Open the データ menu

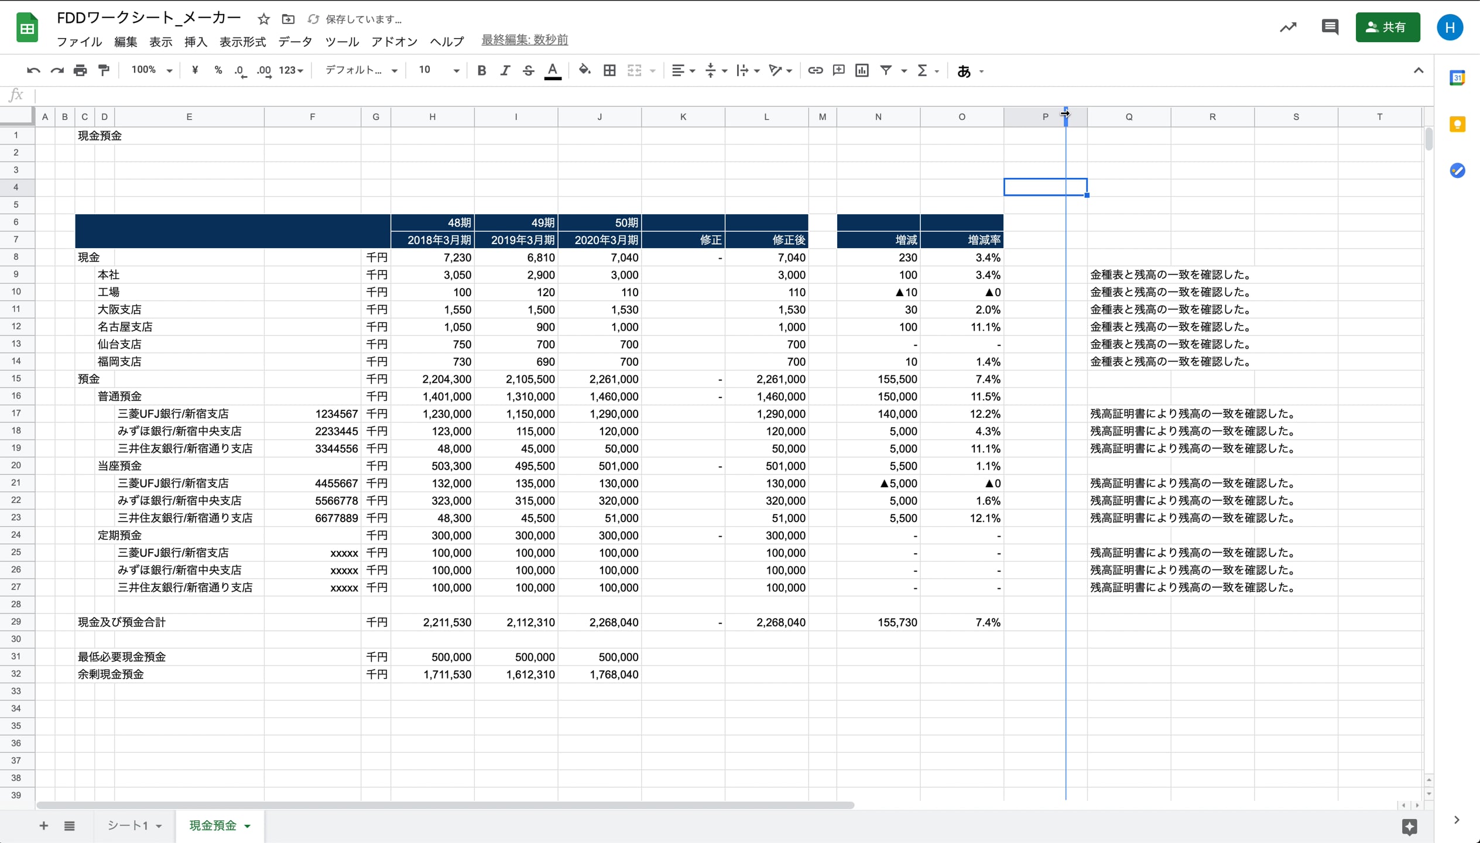295,42
